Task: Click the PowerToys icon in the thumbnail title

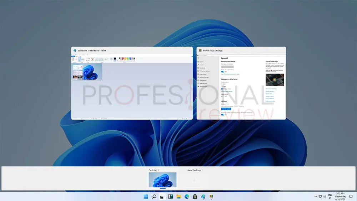Action: (200, 51)
